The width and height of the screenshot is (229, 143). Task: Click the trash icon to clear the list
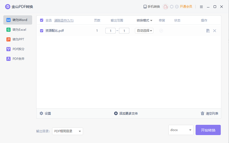pos(202,113)
